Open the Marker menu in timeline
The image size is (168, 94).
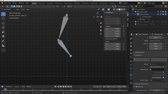29,86
